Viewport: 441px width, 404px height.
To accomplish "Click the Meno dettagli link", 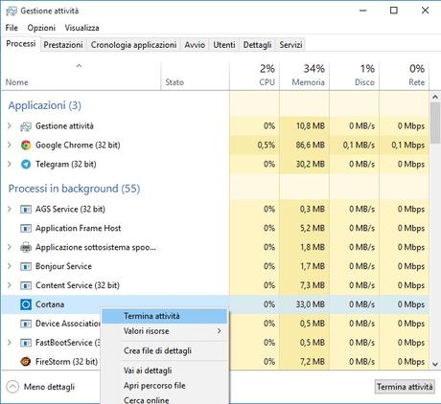I will click(x=49, y=387).
